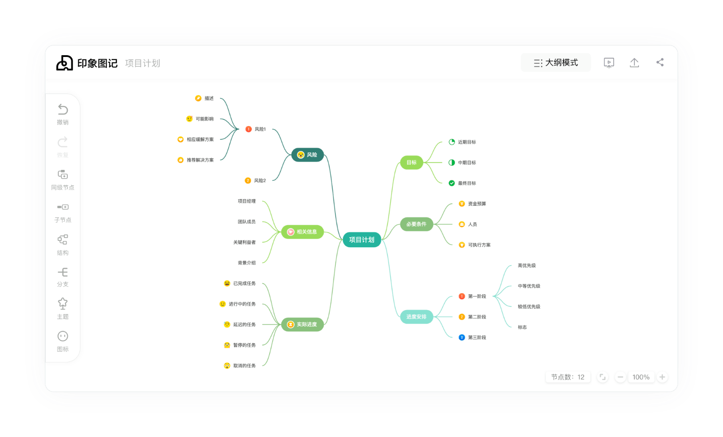This screenshot has height=437, width=723.
Task: Click fit-to-screen icon near zoom
Action: tap(602, 377)
